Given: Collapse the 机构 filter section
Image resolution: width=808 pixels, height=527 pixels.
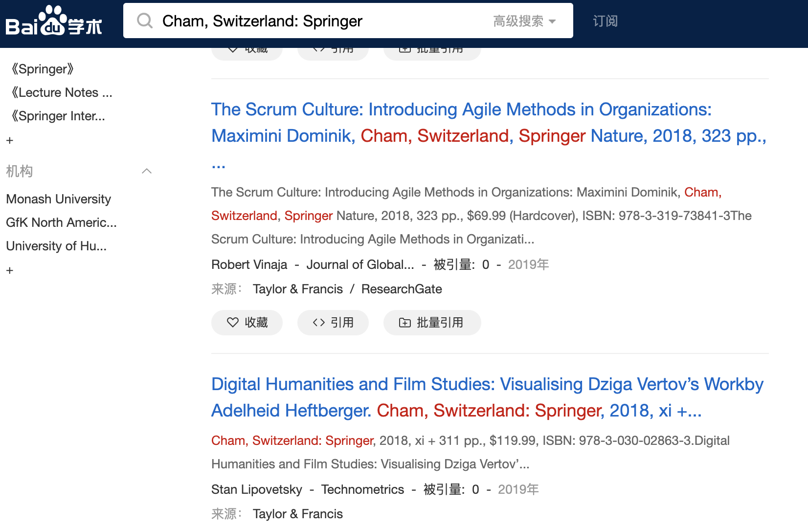Looking at the screenshot, I should coord(147,171).
